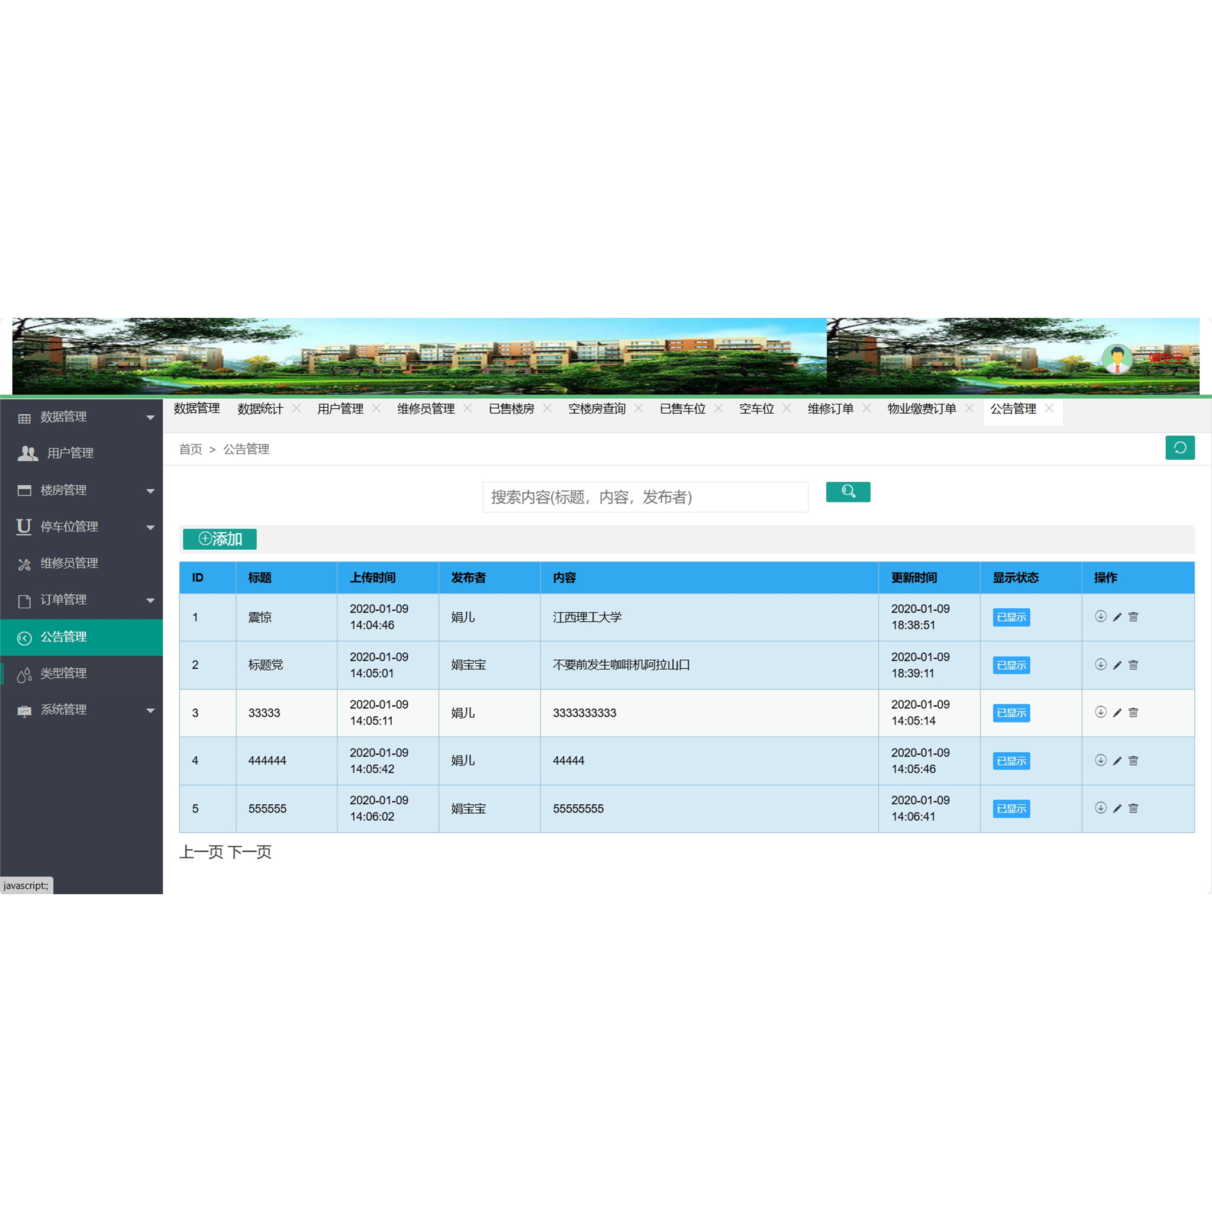Close the 维修订单 tab
This screenshot has width=1212, height=1212.
click(866, 408)
